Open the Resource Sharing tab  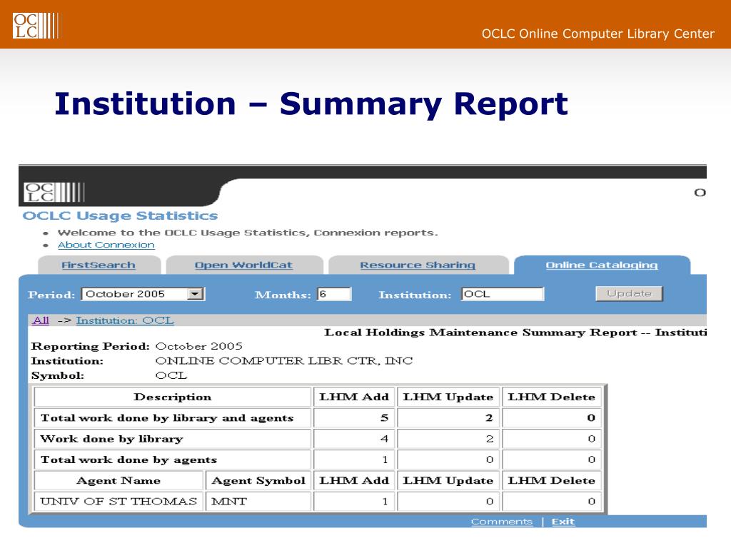tap(418, 265)
